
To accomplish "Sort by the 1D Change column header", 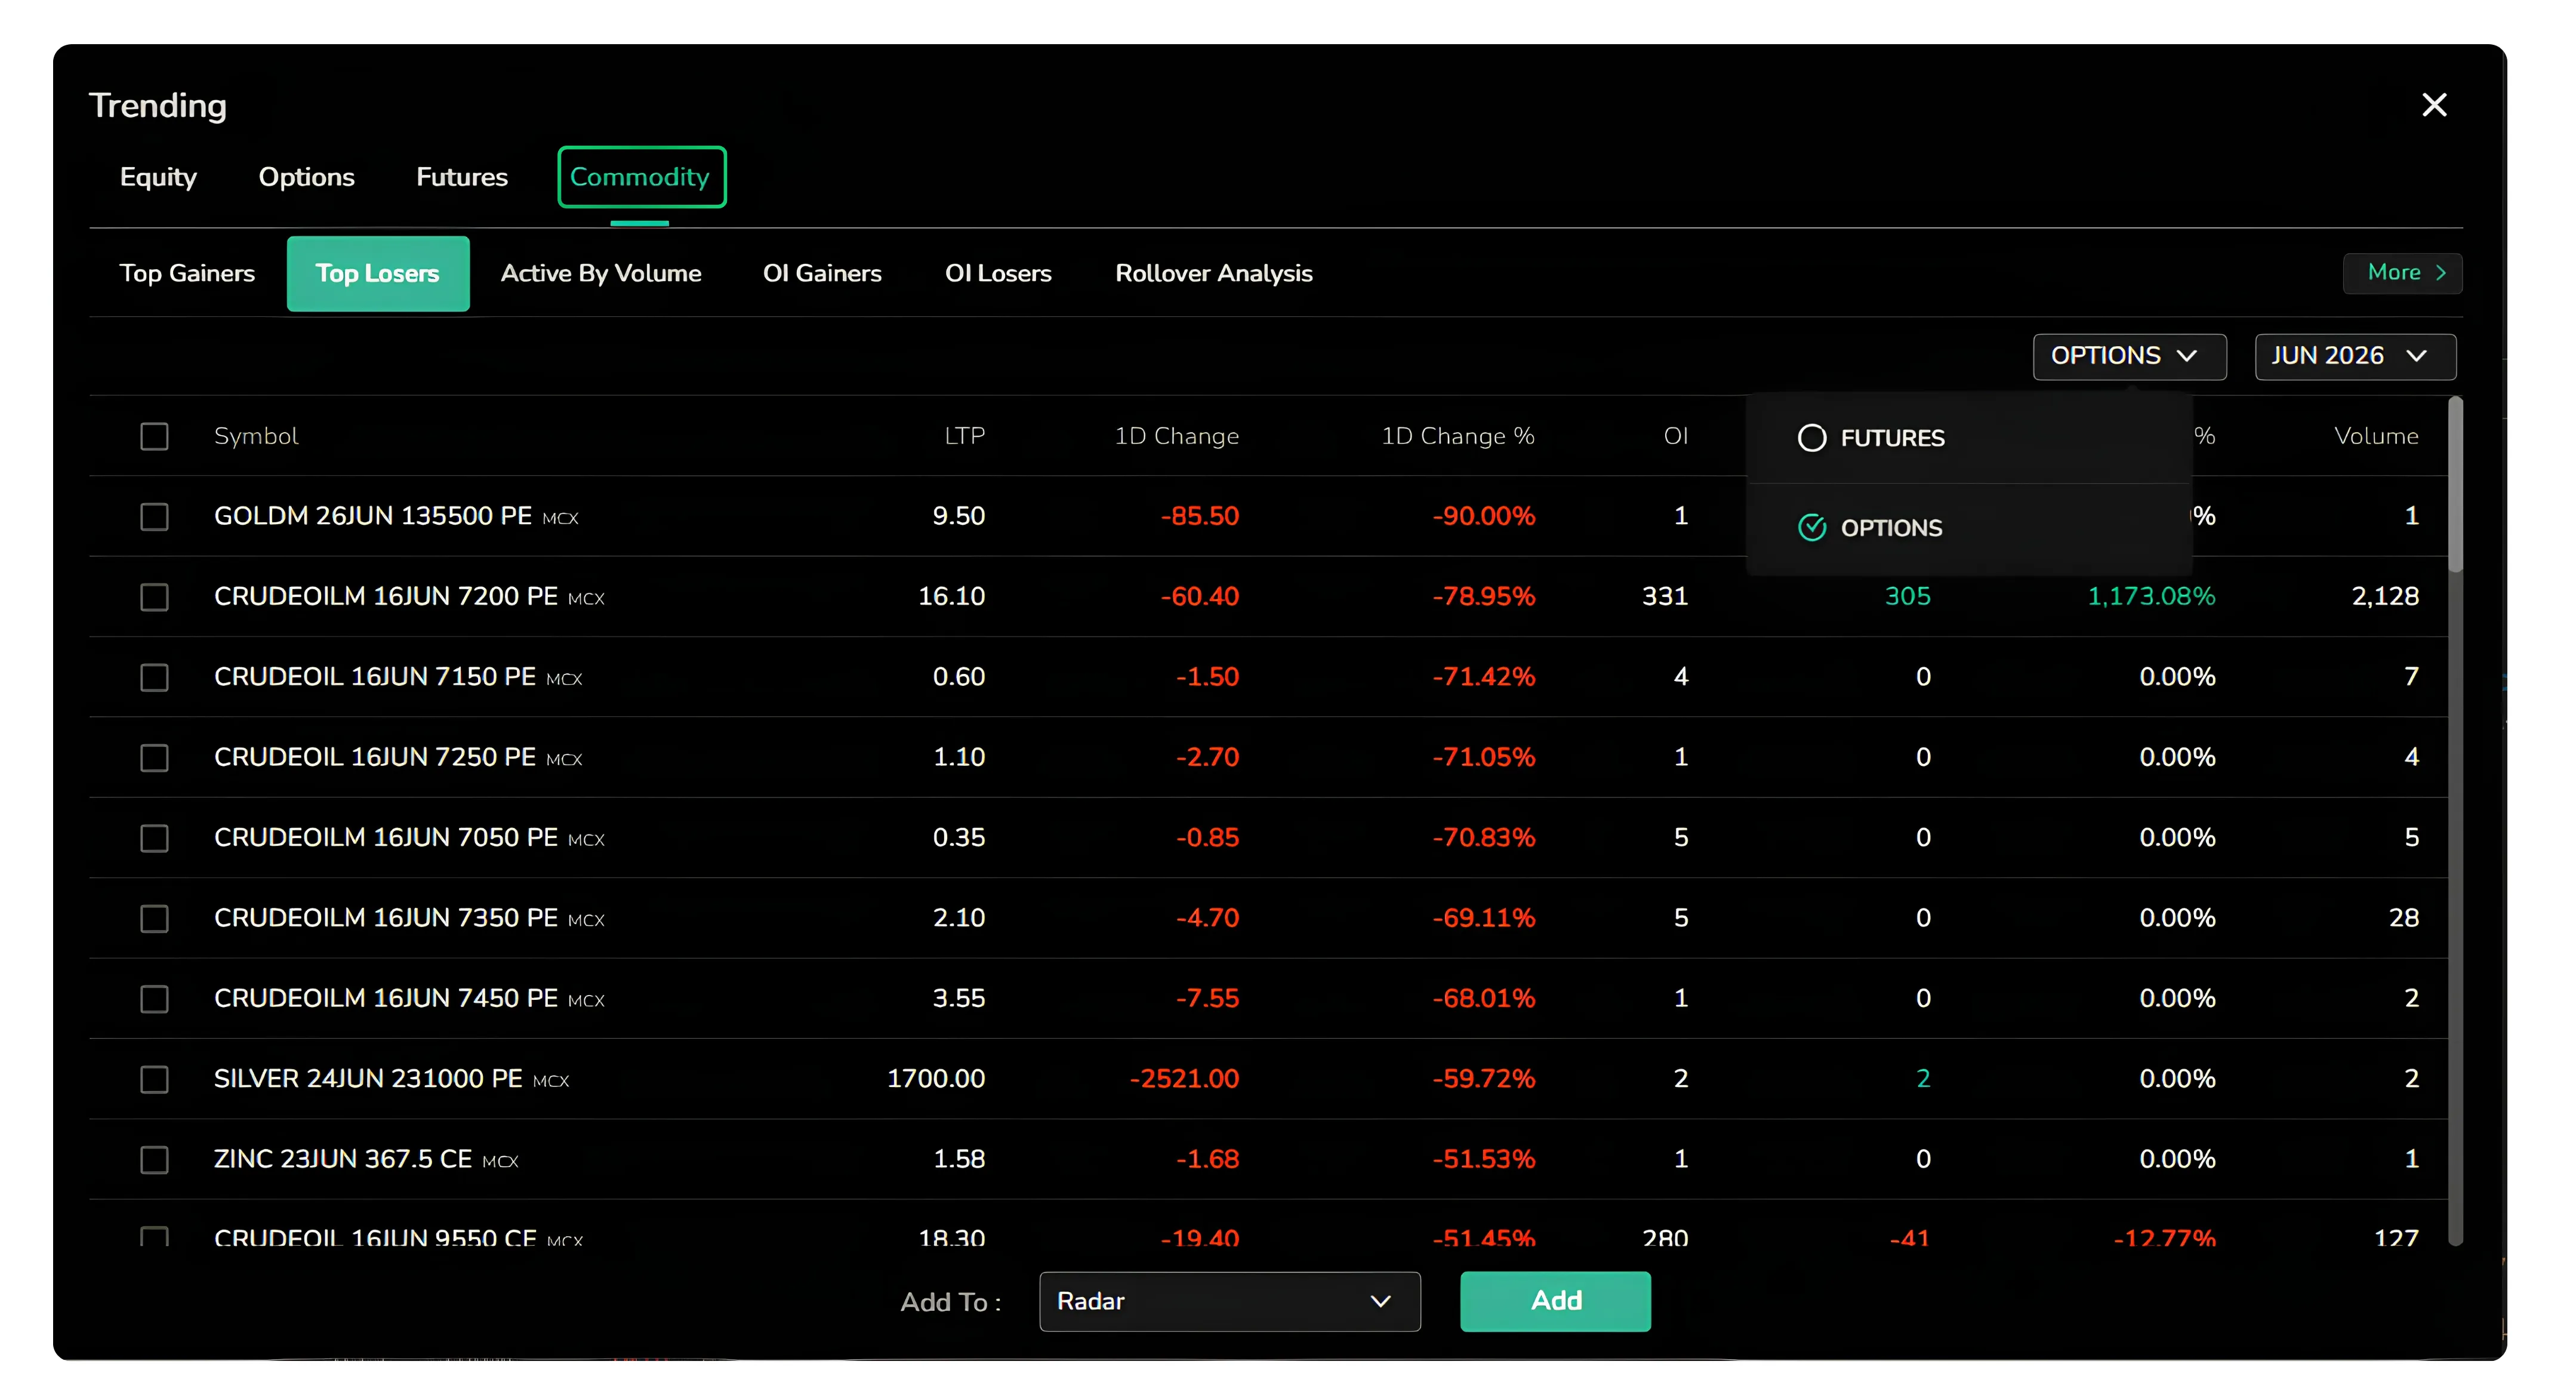I will click(x=1176, y=436).
